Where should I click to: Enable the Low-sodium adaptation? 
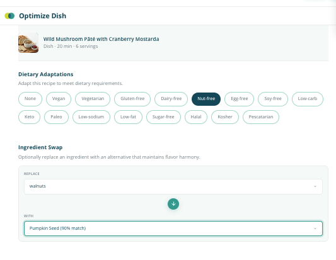[91, 117]
